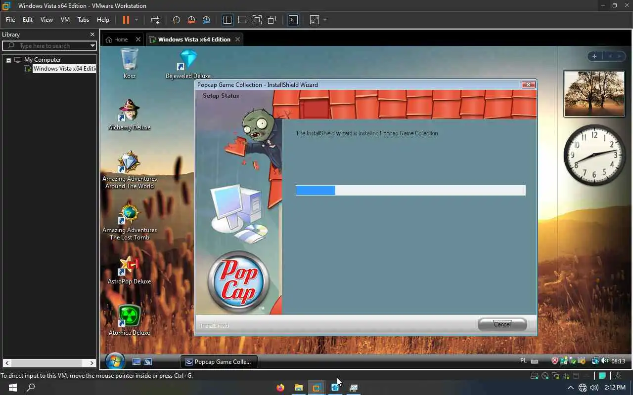Click the Vista clock showing 08:13

point(618,361)
